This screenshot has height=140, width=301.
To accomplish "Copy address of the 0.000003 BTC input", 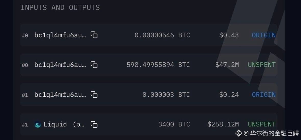I will coord(94,95).
